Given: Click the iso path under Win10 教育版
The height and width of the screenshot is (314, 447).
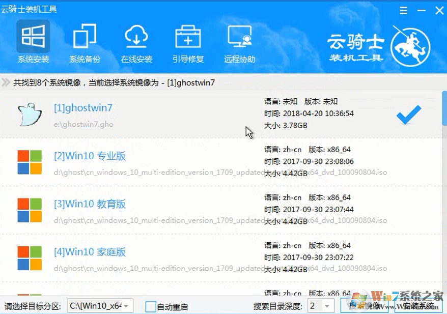Looking at the screenshot, I should coord(220,220).
